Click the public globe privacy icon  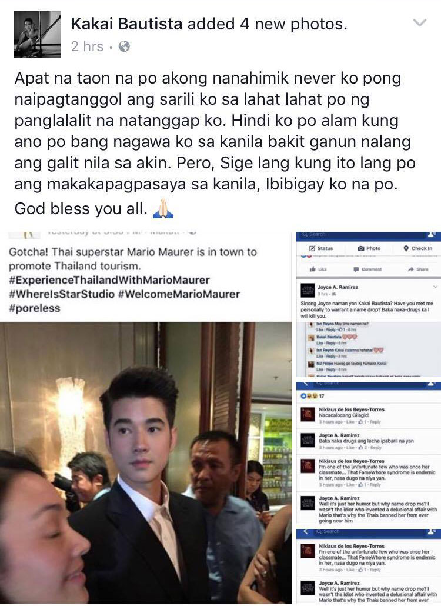click(x=124, y=46)
